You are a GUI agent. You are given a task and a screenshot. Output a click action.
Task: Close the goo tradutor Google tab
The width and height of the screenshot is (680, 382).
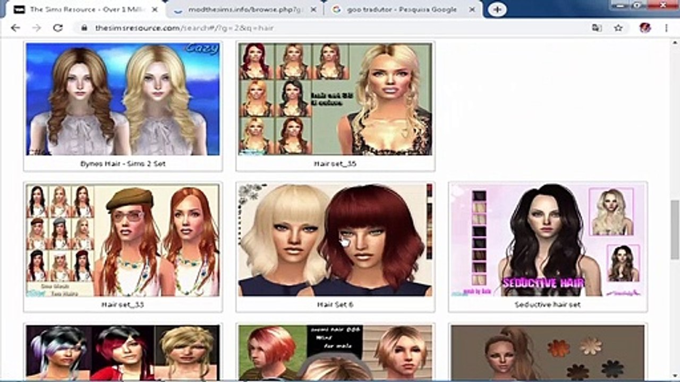tap(473, 10)
